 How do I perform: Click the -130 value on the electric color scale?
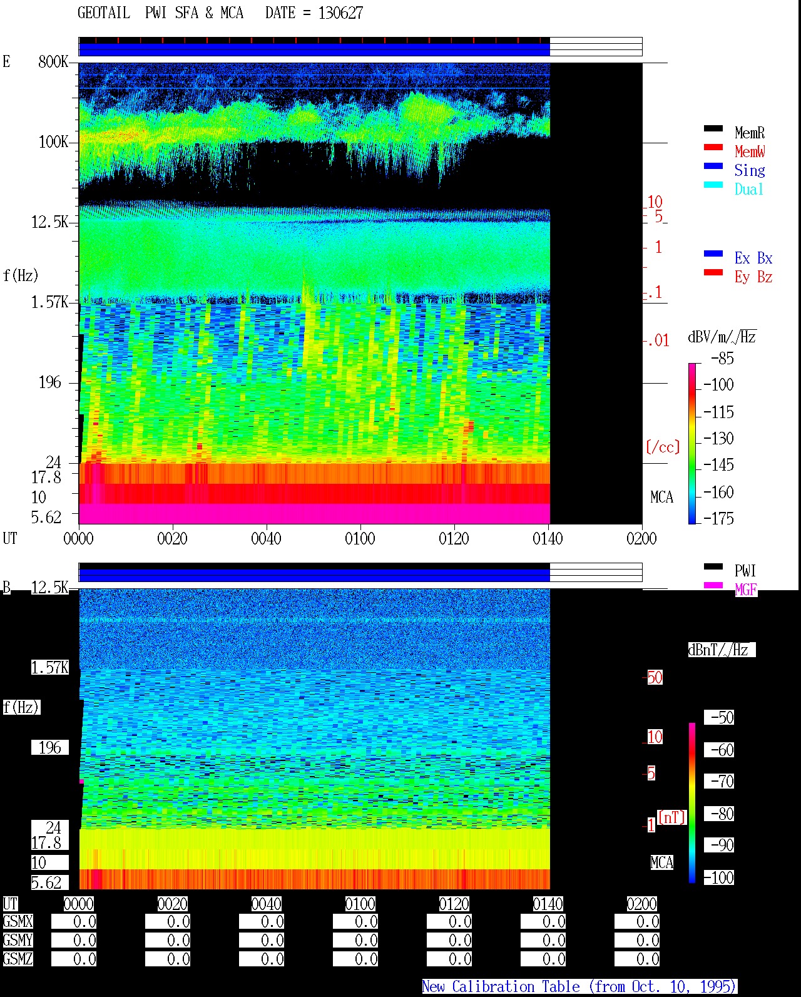(718, 438)
